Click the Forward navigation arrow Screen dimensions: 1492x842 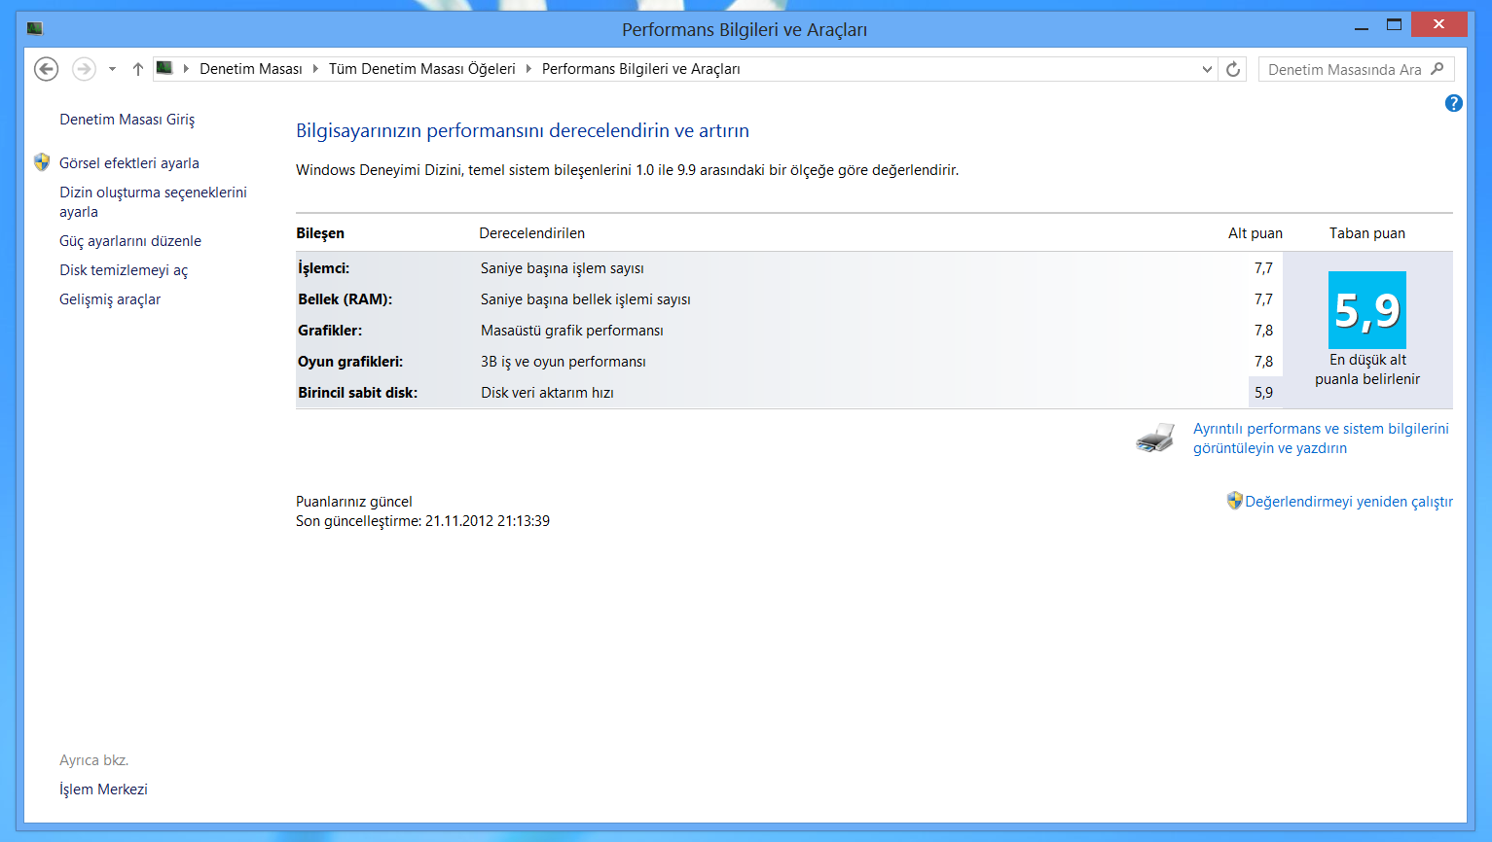[x=84, y=69]
